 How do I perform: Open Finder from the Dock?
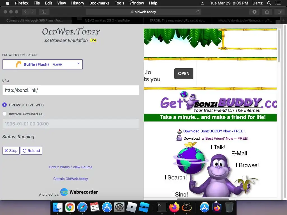click(x=58, y=207)
